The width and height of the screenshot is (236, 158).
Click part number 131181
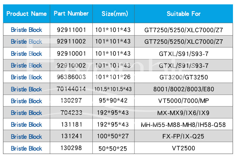(71, 124)
